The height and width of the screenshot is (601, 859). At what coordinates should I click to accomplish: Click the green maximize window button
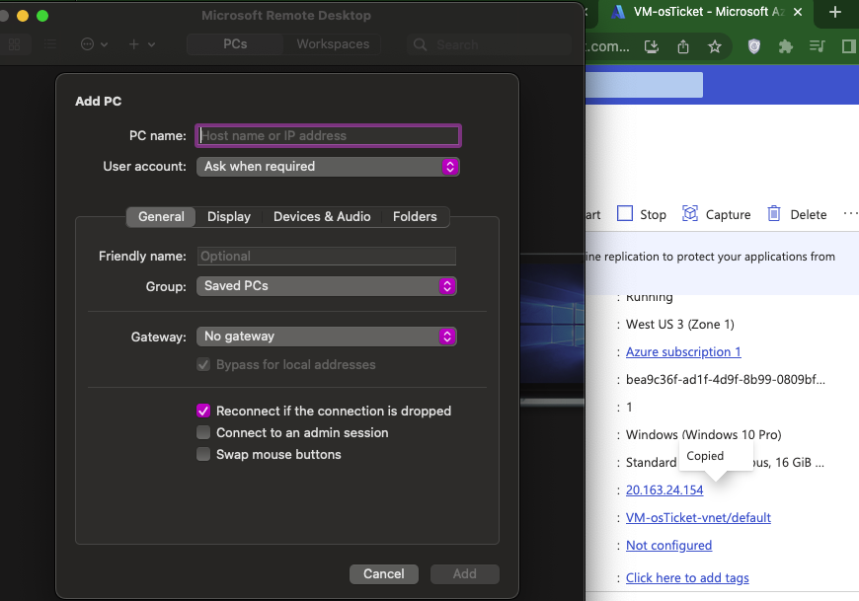pos(42,16)
